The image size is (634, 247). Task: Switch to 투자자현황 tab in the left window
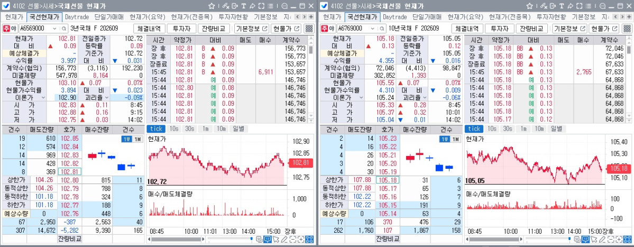click(233, 17)
